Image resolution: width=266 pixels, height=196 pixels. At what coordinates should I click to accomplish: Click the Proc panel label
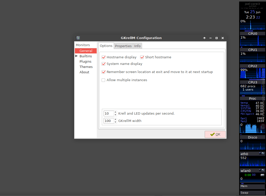(253, 99)
